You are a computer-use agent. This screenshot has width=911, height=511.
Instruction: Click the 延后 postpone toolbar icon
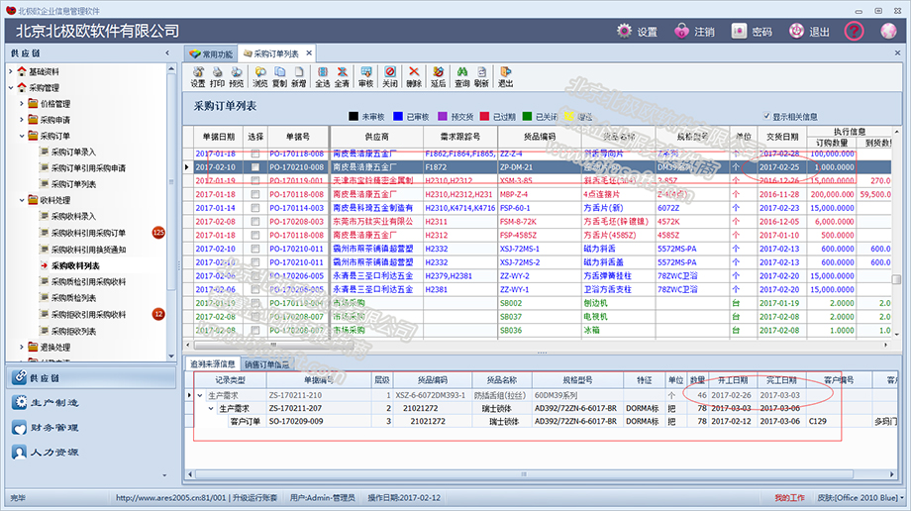click(x=438, y=76)
